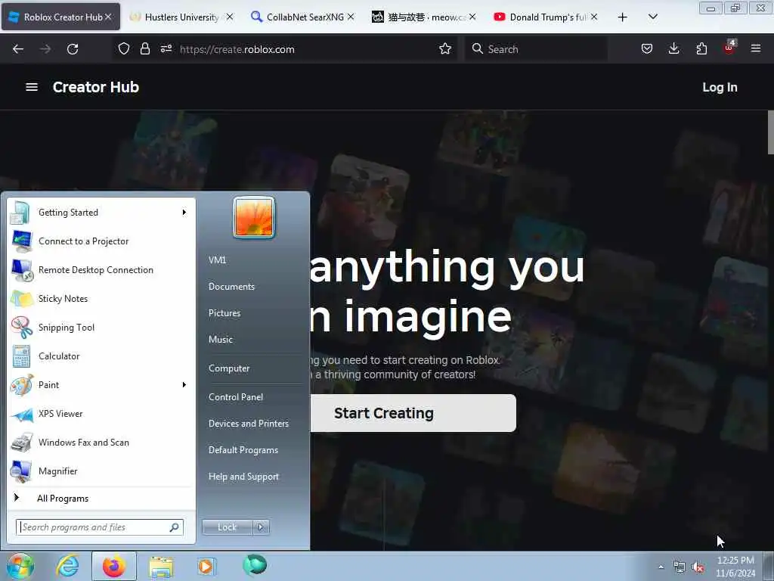This screenshot has height=581, width=774.
Task: Open Calculator from Start menu
Action: [101, 356]
